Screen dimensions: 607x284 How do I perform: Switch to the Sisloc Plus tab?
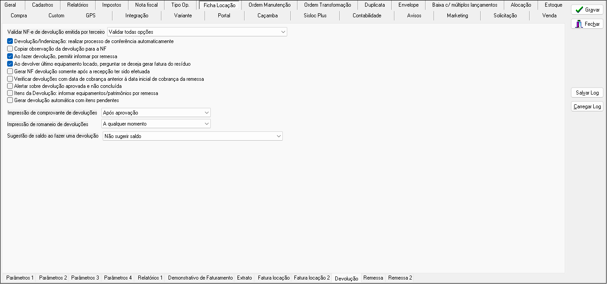click(315, 16)
